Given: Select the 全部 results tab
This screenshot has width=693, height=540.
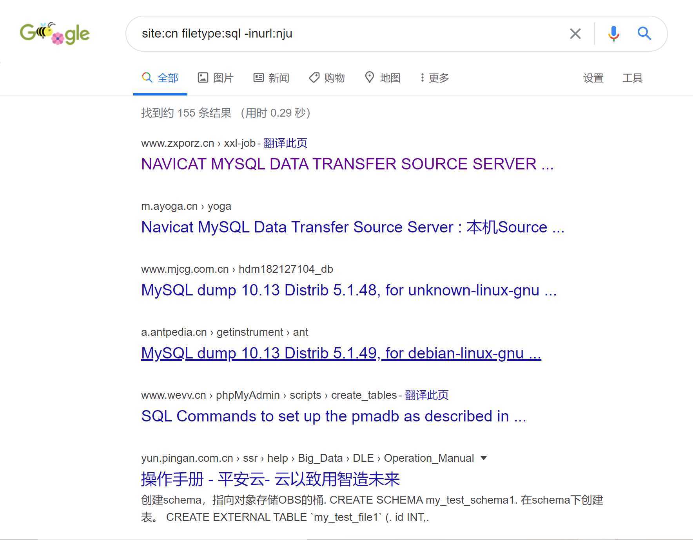Looking at the screenshot, I should 160,78.
